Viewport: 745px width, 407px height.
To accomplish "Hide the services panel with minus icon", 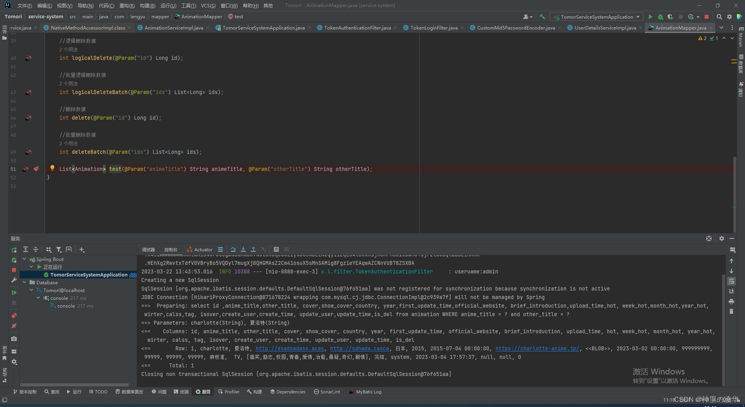I will (x=732, y=238).
